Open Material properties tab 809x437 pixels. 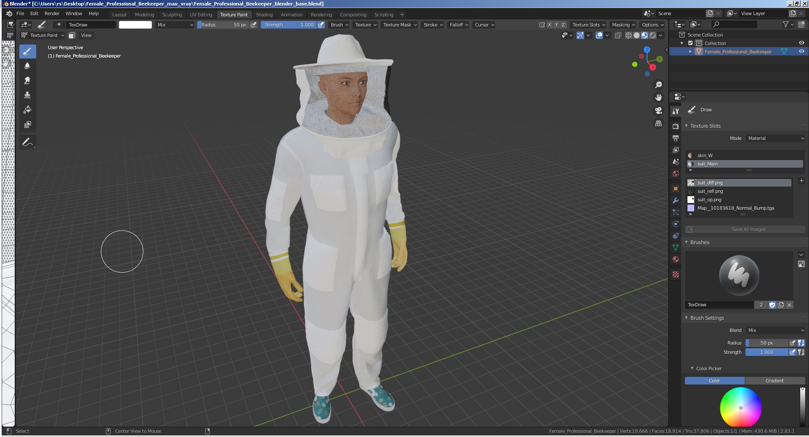[676, 259]
